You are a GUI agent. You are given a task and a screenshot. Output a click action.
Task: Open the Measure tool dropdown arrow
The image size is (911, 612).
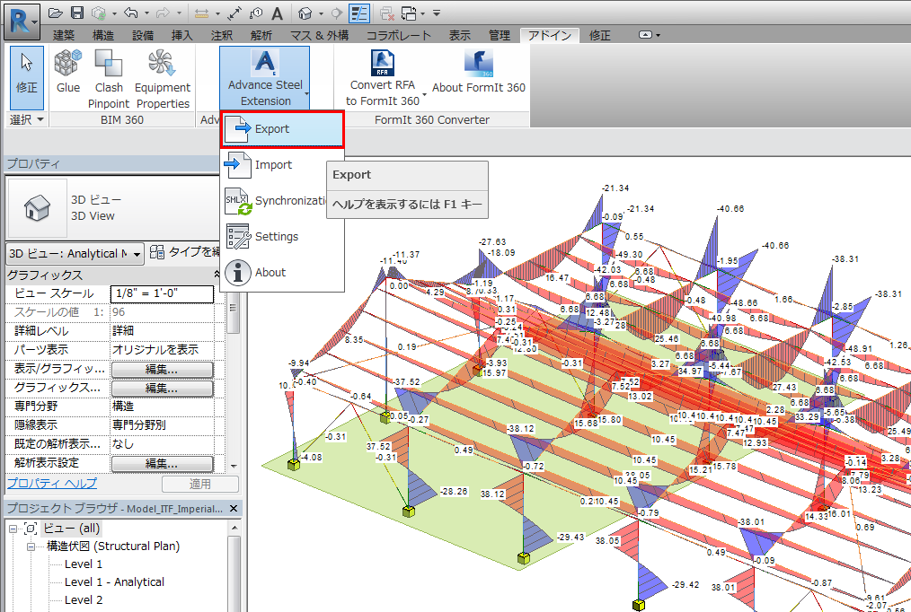217,13
